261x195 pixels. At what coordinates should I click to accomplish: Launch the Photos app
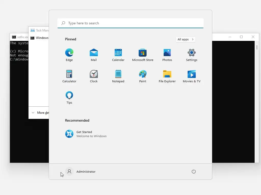(x=167, y=55)
